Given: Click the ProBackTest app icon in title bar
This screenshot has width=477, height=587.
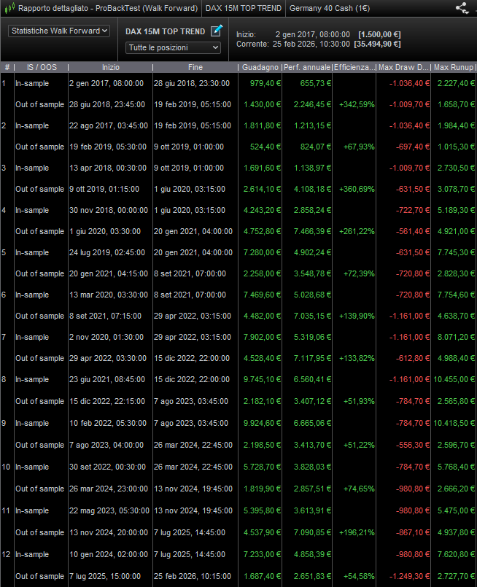Looking at the screenshot, I should click(x=9, y=8).
